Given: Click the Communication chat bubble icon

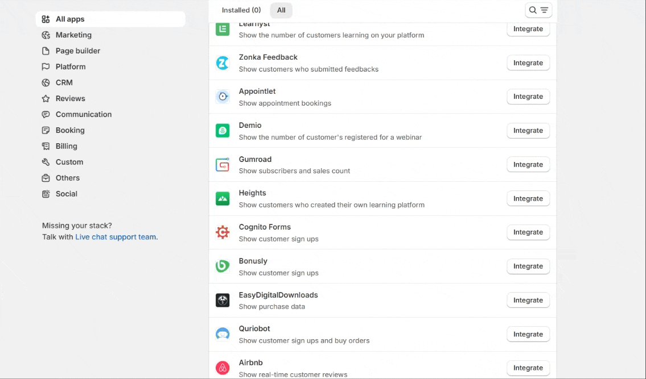Looking at the screenshot, I should click(x=46, y=114).
